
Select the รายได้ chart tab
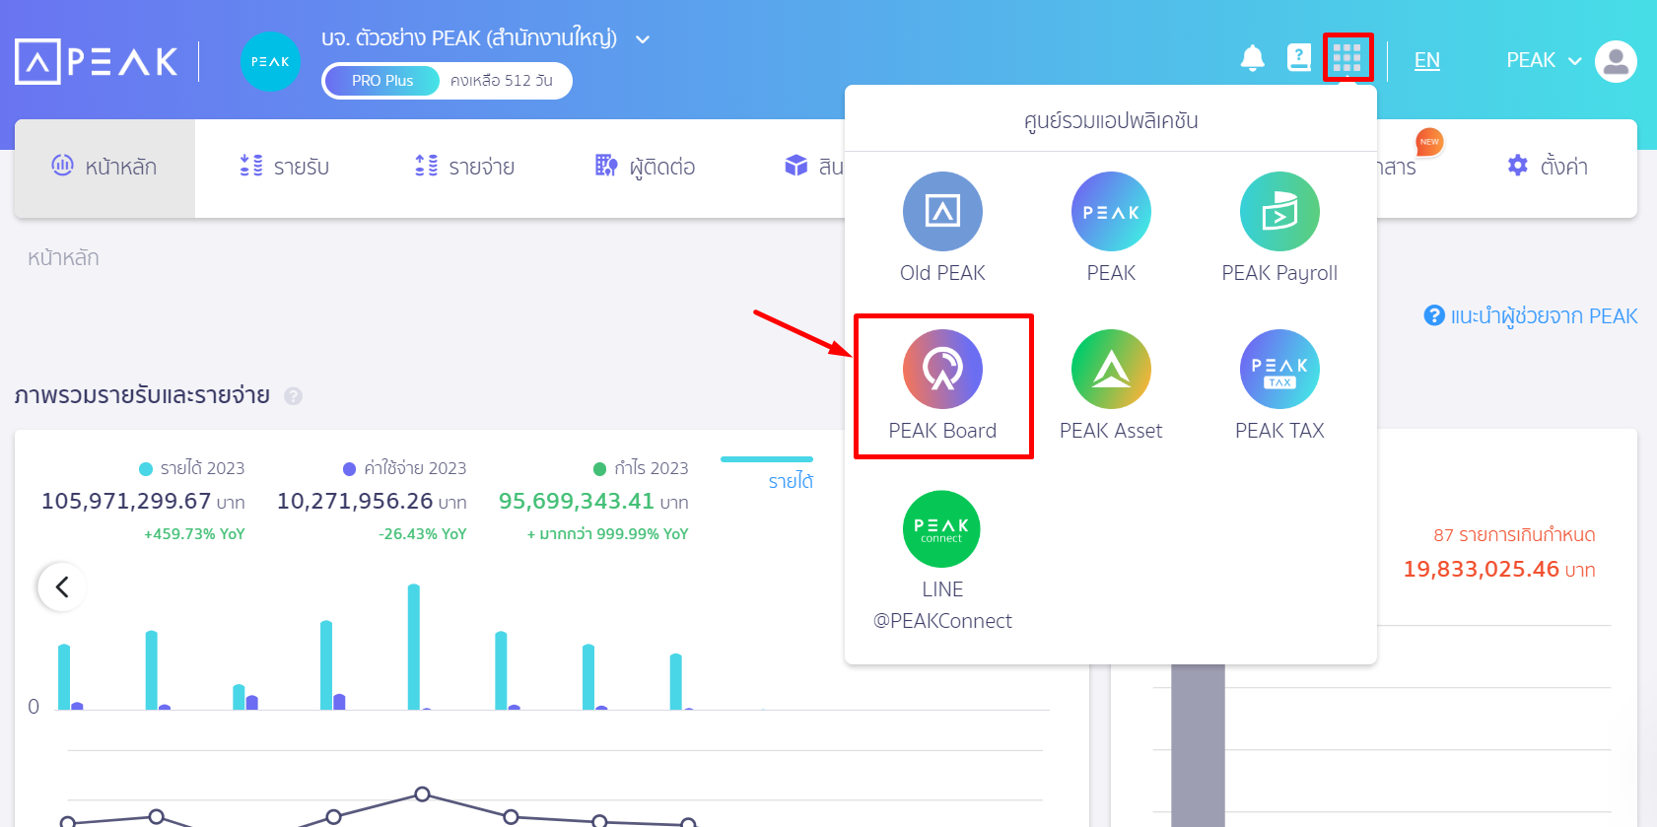790,481
